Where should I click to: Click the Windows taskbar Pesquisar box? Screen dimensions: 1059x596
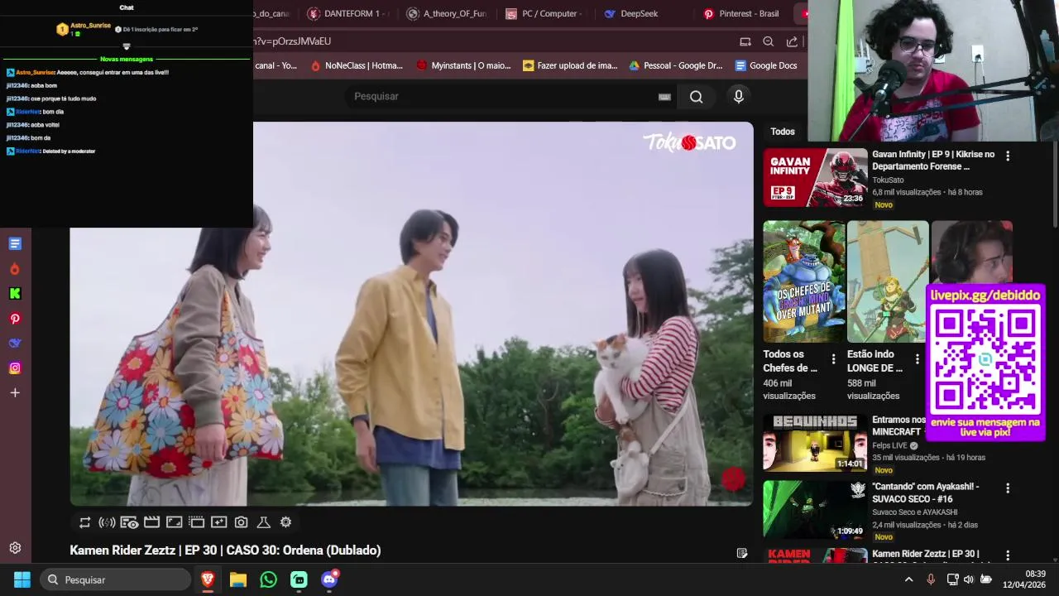[116, 579]
